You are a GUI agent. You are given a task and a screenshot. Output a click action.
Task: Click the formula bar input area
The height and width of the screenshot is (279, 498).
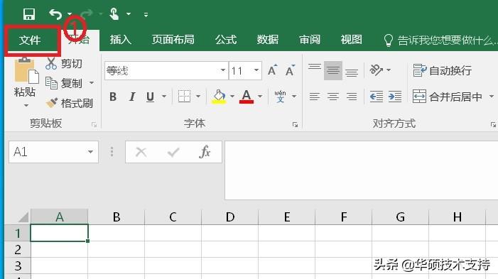click(x=361, y=170)
